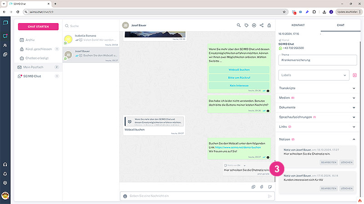Click the message input field

click(x=197, y=196)
